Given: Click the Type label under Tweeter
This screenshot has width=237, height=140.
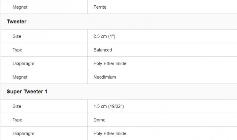Looking at the screenshot, I should [x=17, y=50].
